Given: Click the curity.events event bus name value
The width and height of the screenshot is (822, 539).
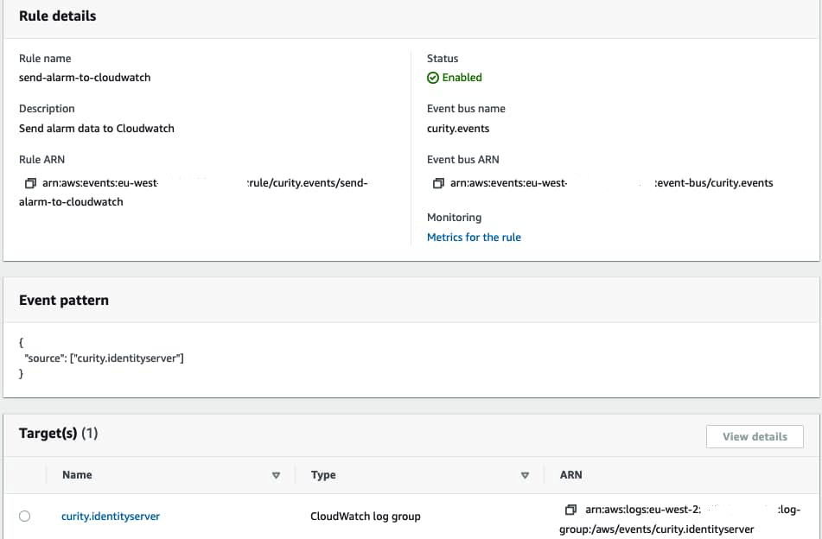Looking at the screenshot, I should tap(458, 129).
